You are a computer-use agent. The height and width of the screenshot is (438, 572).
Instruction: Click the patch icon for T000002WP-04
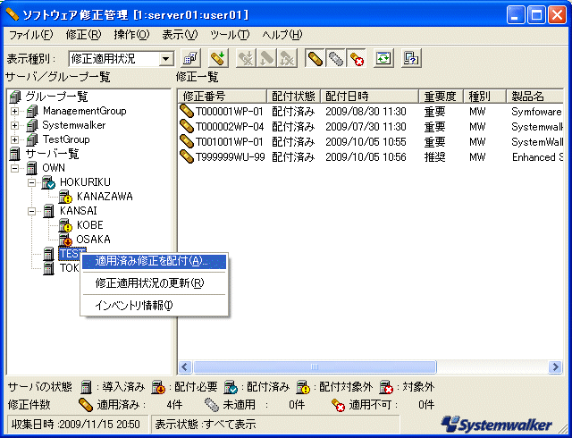point(187,126)
